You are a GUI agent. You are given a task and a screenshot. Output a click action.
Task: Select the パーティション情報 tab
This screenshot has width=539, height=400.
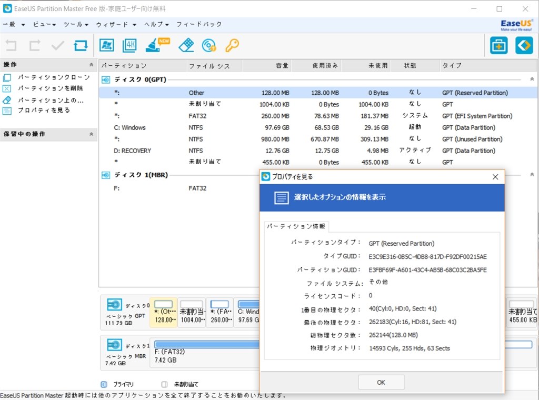(296, 226)
